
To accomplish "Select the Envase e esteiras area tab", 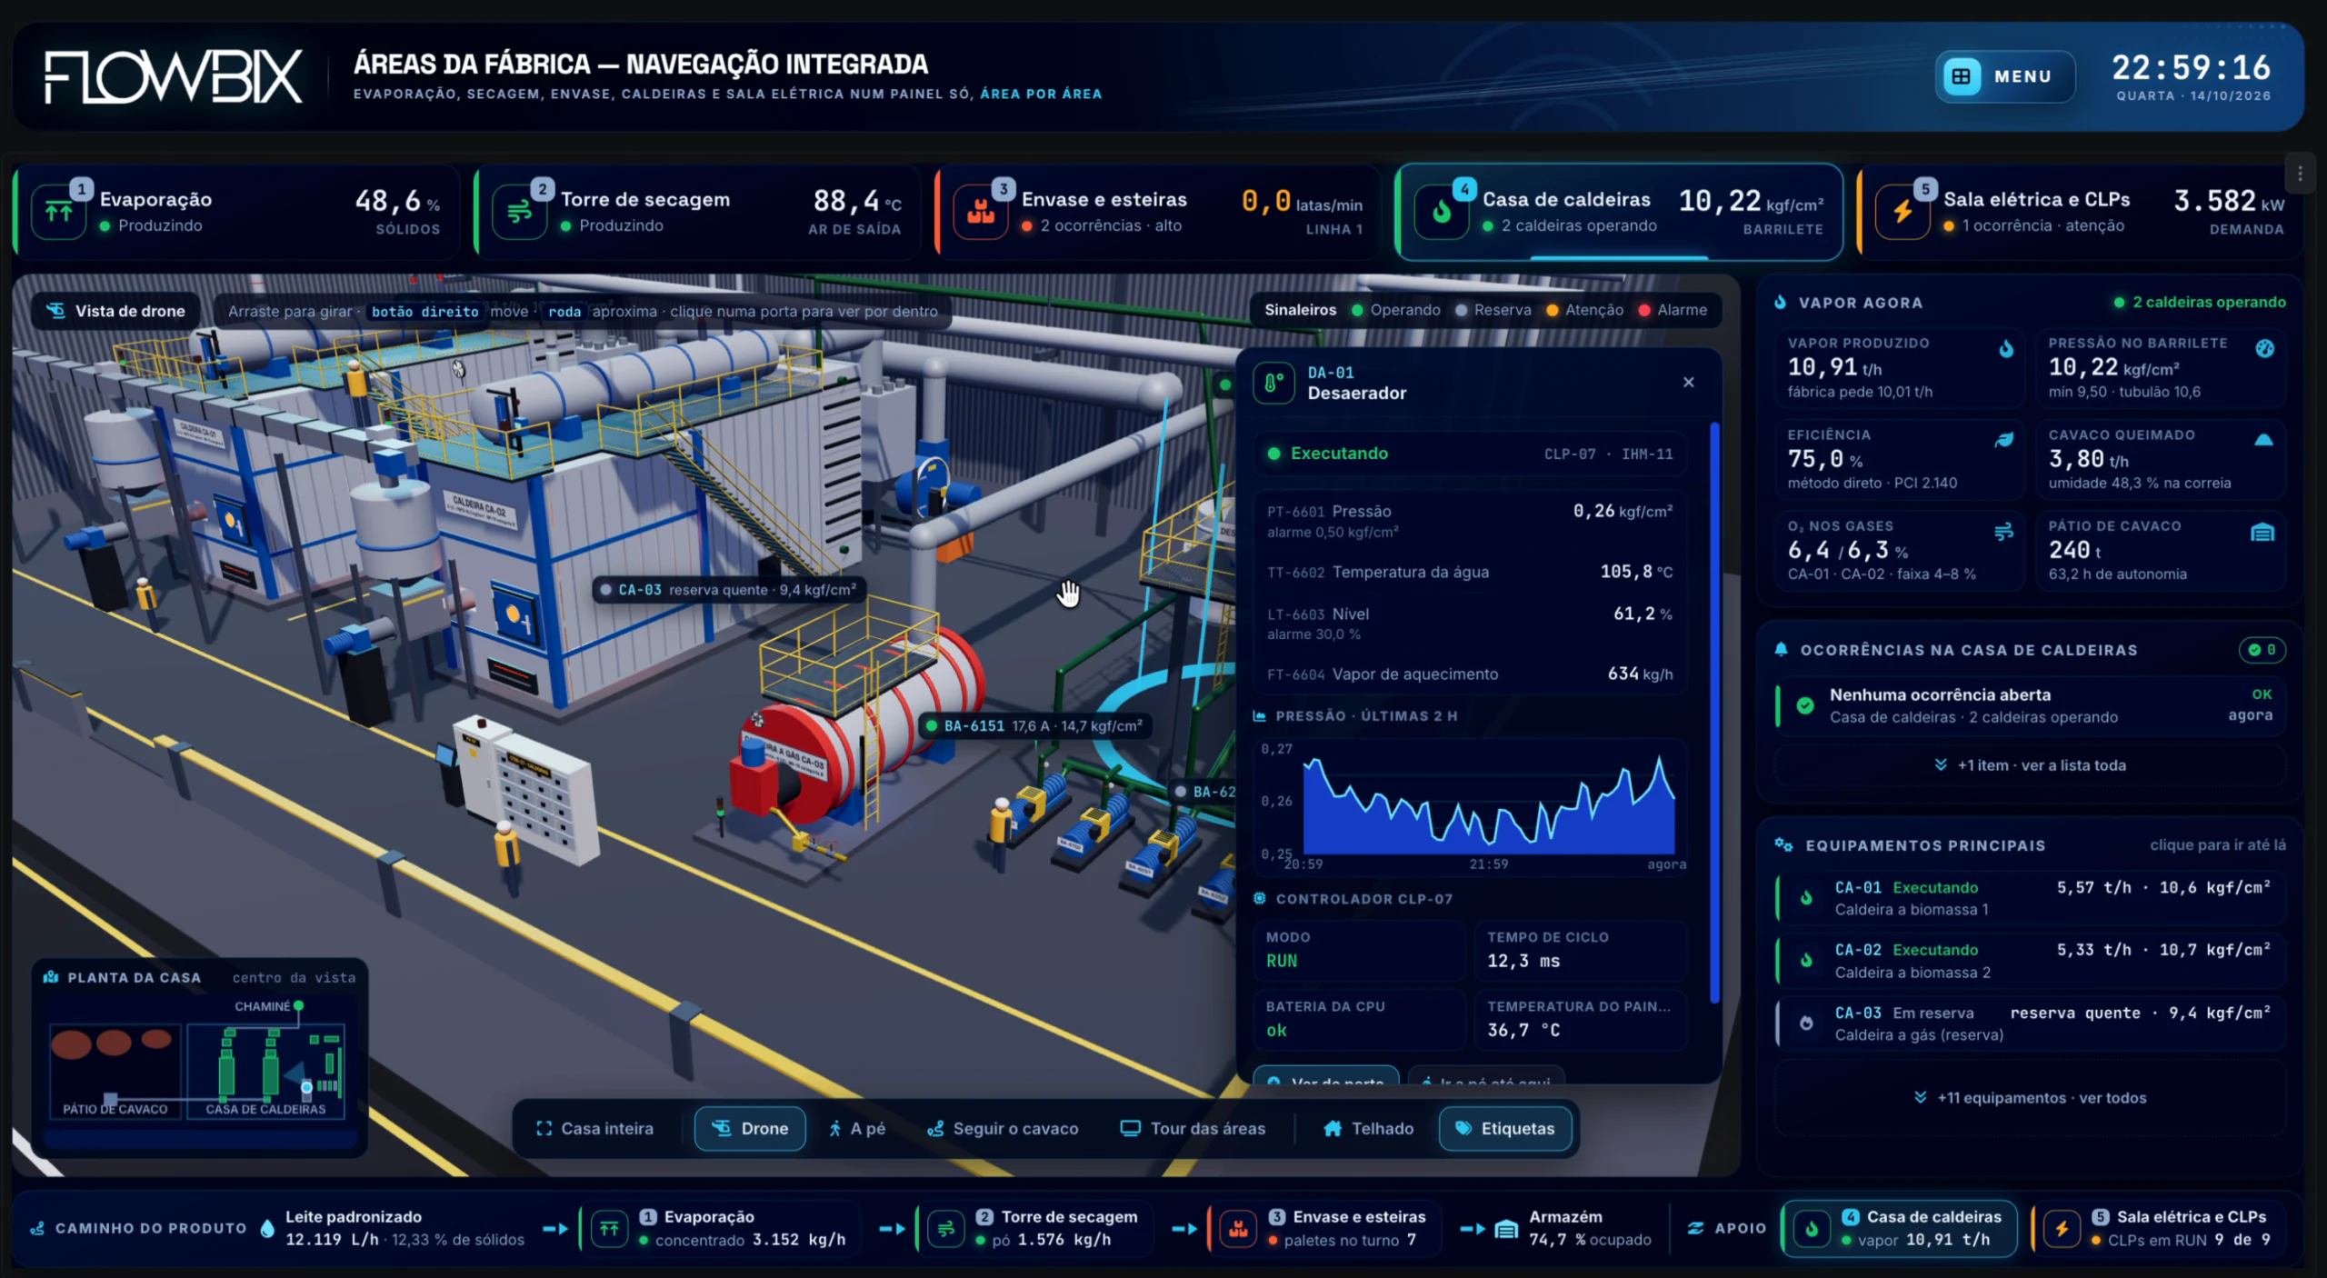I will (x=1158, y=213).
